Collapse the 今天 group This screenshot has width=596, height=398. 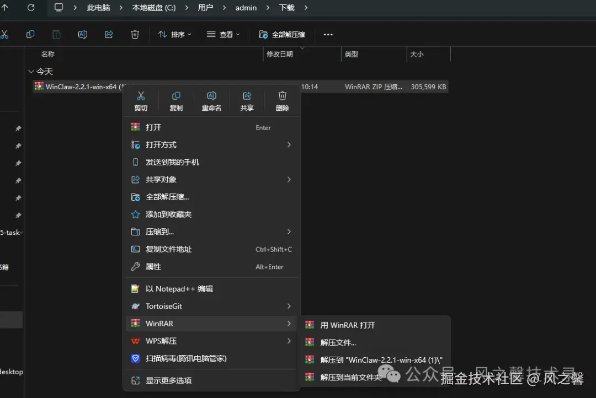[x=31, y=72]
